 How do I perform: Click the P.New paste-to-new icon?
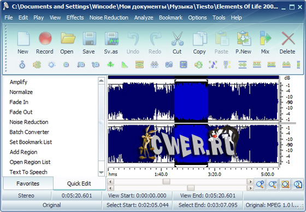(244, 43)
